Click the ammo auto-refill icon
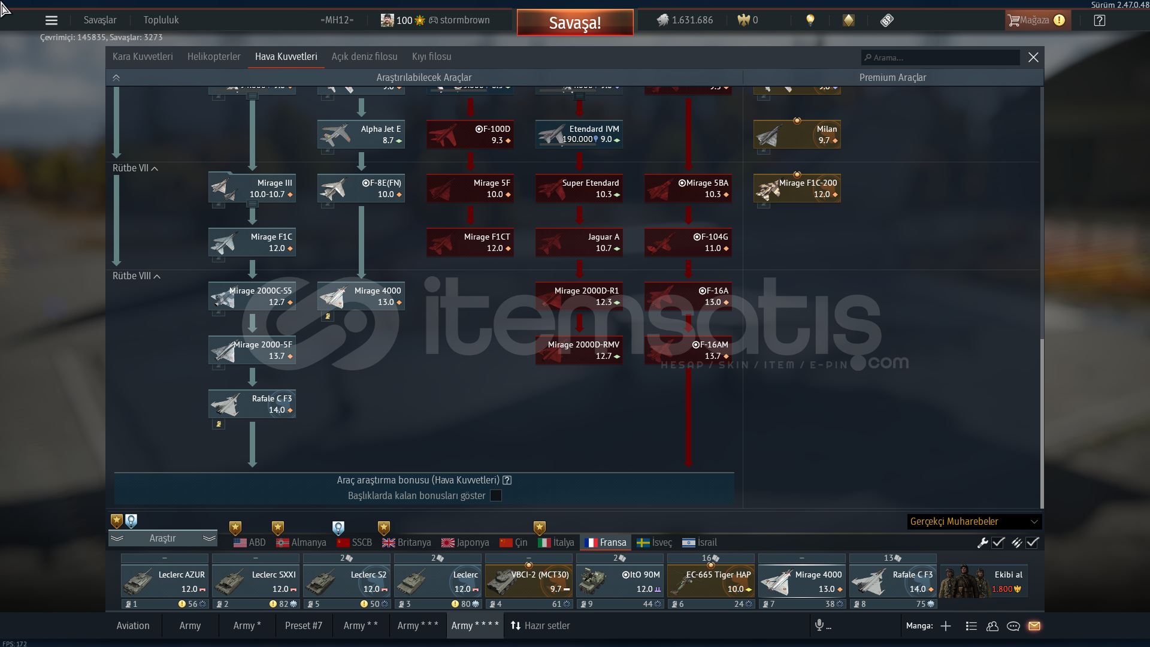 [x=1016, y=543]
